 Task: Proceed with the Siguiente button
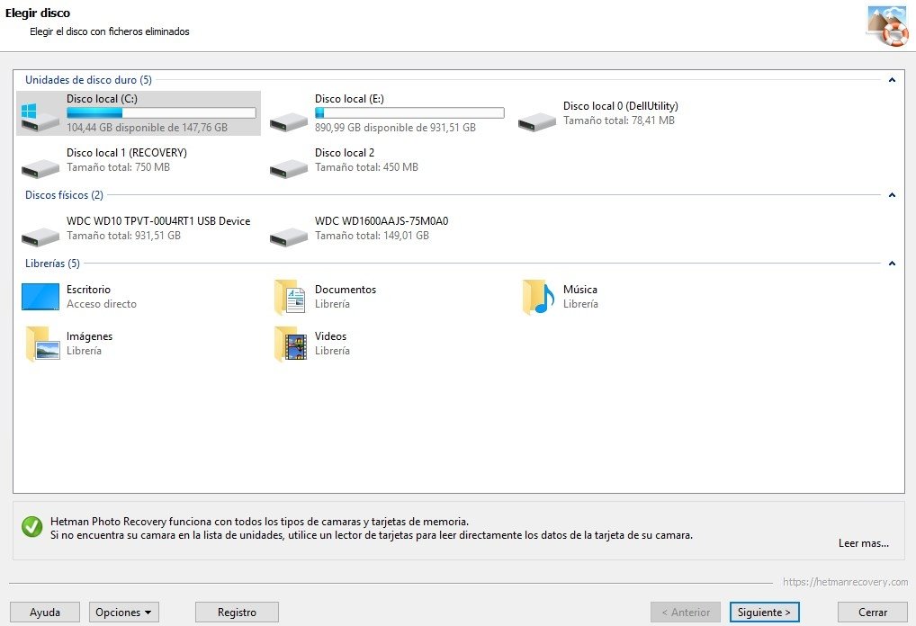click(x=764, y=612)
